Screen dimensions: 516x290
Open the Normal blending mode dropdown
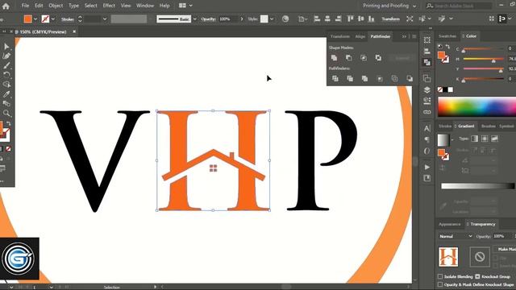456,236
